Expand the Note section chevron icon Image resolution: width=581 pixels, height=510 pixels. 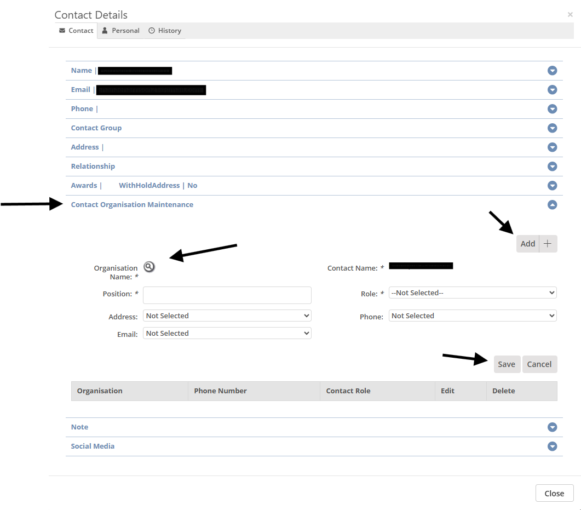click(552, 427)
